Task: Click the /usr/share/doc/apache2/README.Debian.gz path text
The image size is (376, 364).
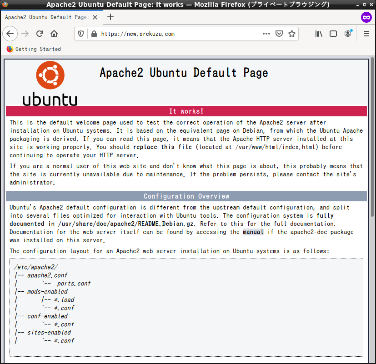Action: (126, 224)
